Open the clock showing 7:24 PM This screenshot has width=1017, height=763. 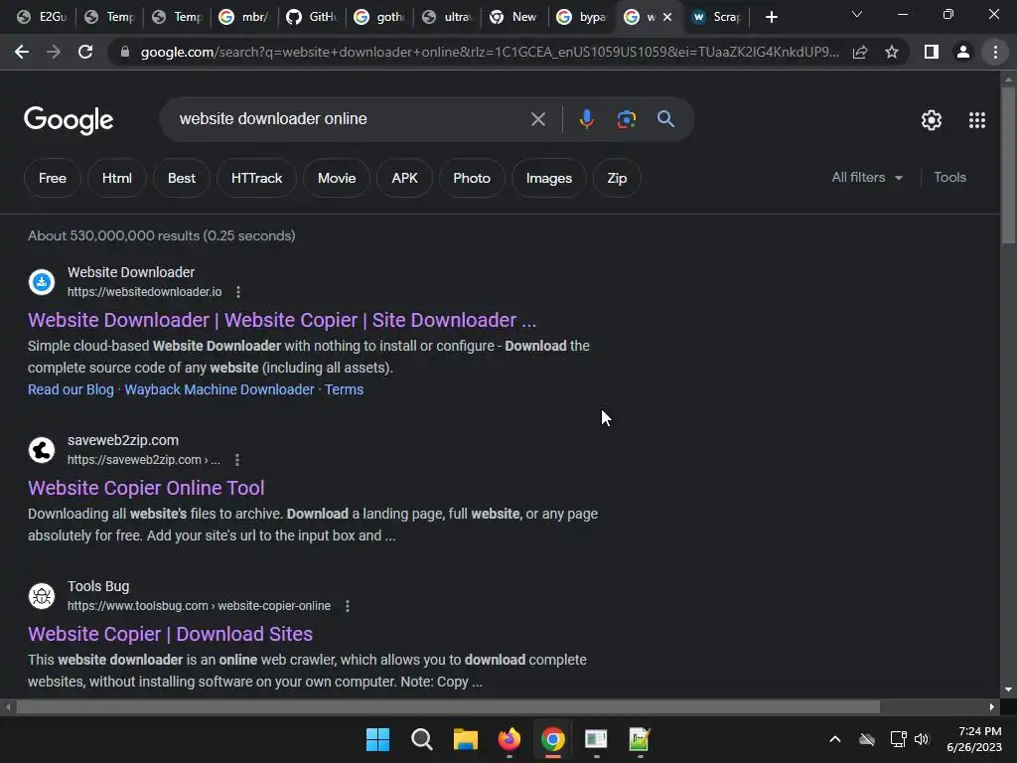coord(974,739)
